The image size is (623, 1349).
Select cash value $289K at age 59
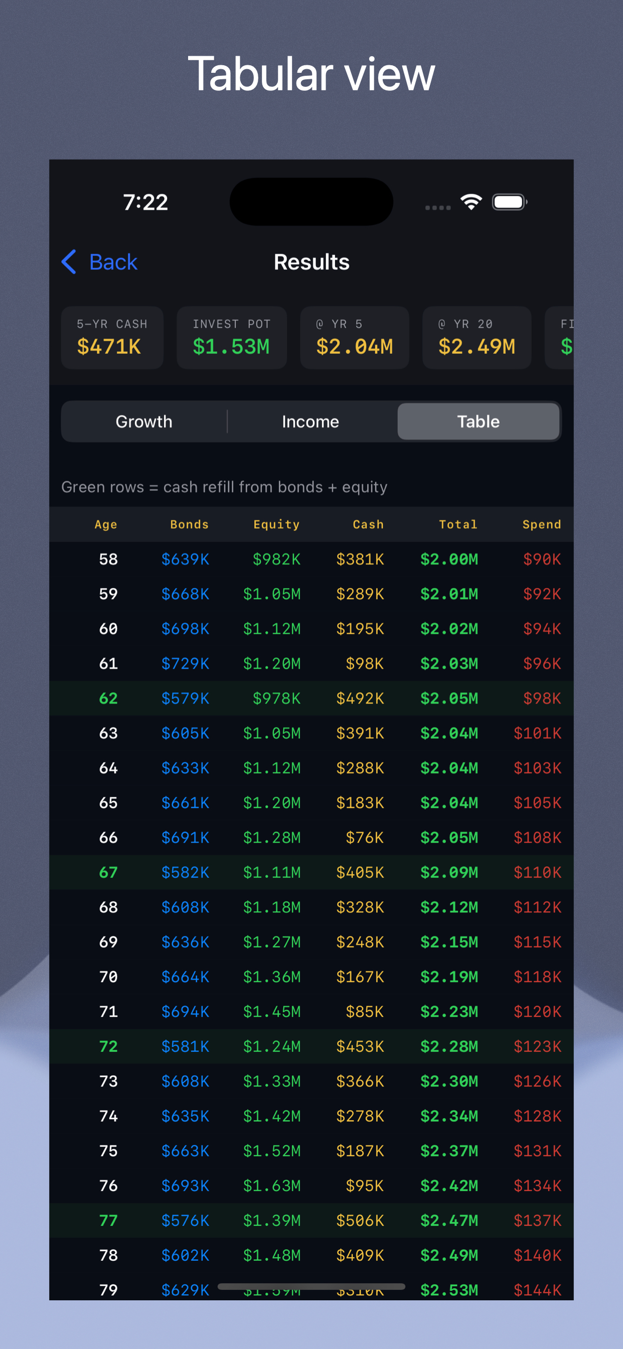(x=360, y=594)
